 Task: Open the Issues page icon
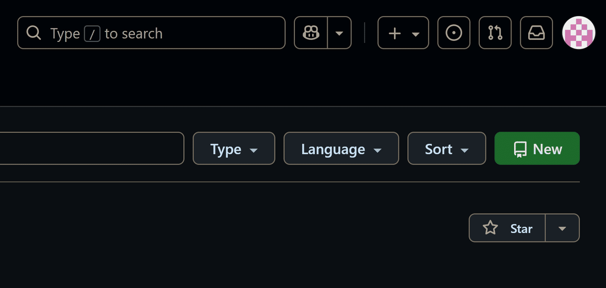tap(453, 33)
